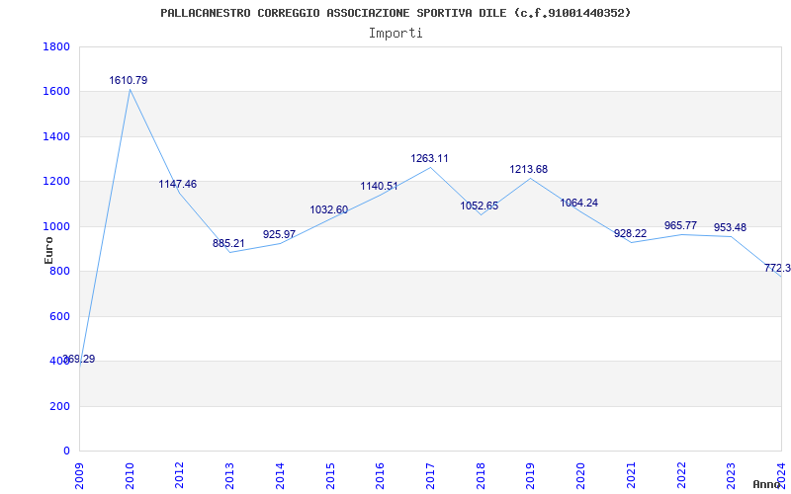Click the 0 y-axis tick label
This screenshot has width=791, height=494.
click(x=66, y=452)
